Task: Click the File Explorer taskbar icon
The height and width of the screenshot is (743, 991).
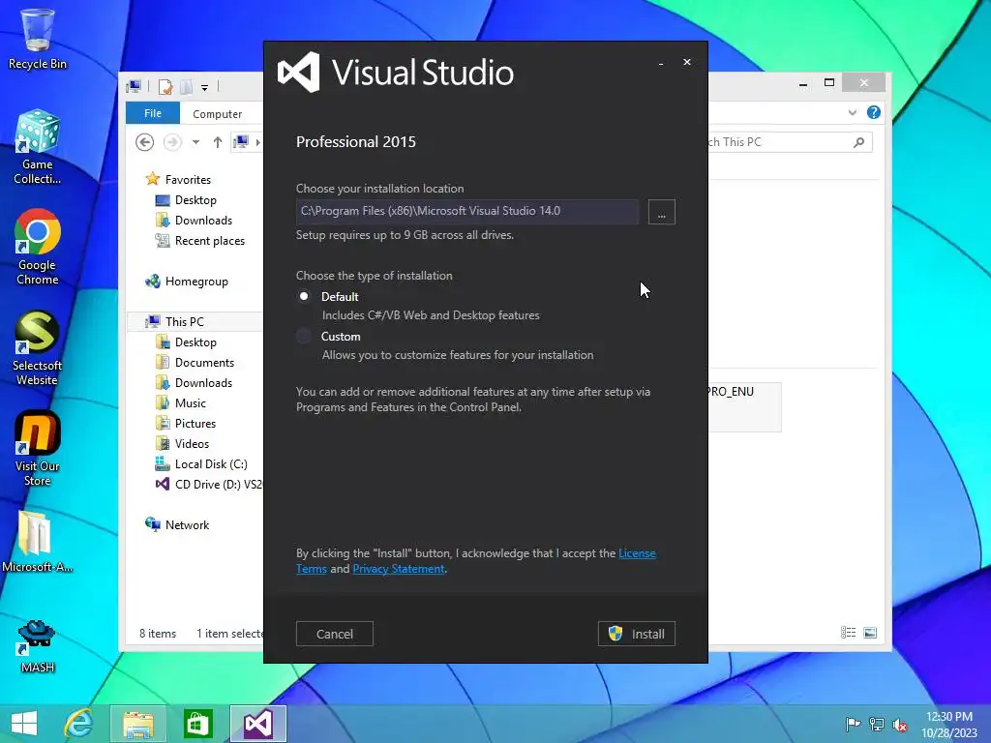Action: 138,724
